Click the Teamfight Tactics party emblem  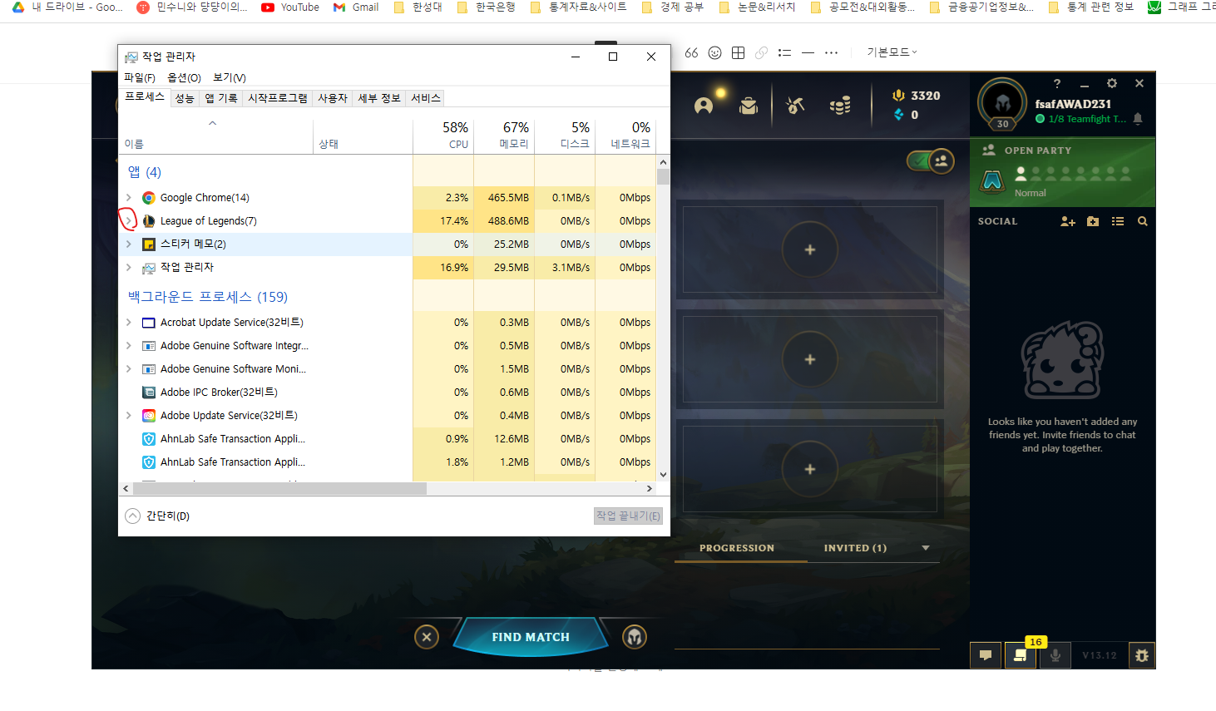[x=992, y=180]
